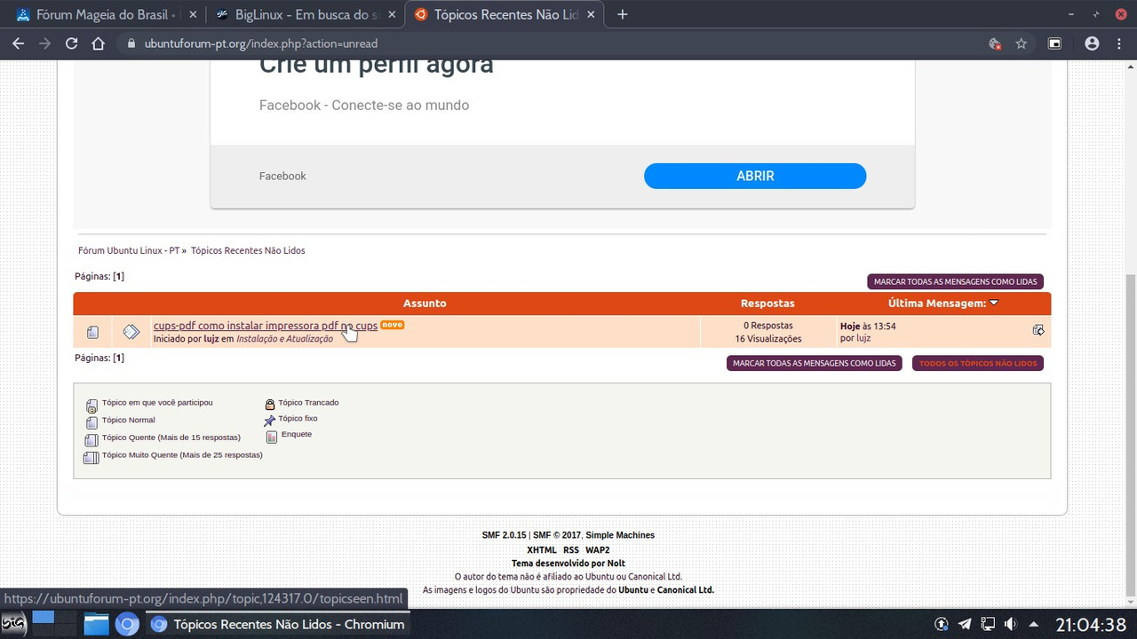Open a new browser tab

coord(623,15)
